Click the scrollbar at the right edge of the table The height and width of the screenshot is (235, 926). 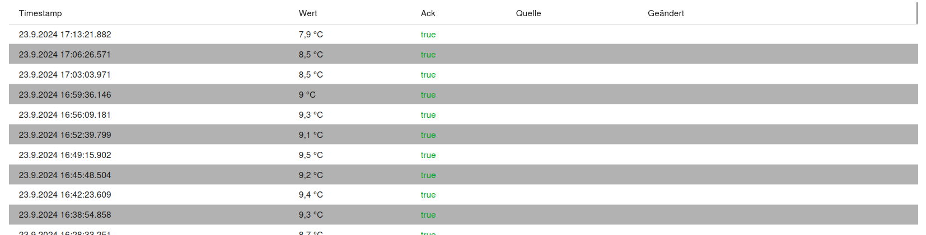[x=916, y=13]
